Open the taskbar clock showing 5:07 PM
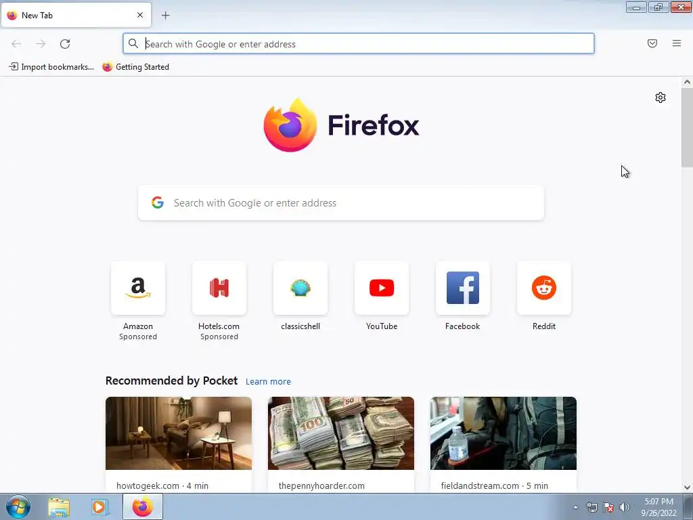 pyautogui.click(x=658, y=507)
